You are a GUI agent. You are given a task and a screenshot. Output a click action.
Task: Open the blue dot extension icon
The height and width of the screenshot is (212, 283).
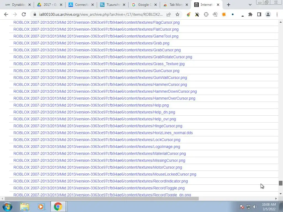click(x=233, y=14)
